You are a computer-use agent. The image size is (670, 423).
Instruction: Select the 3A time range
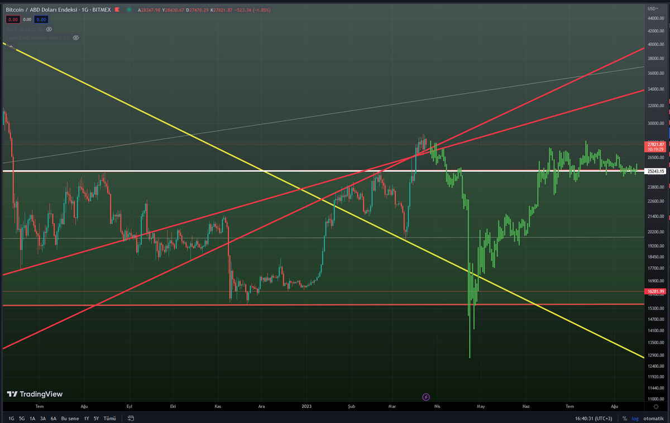coord(43,419)
